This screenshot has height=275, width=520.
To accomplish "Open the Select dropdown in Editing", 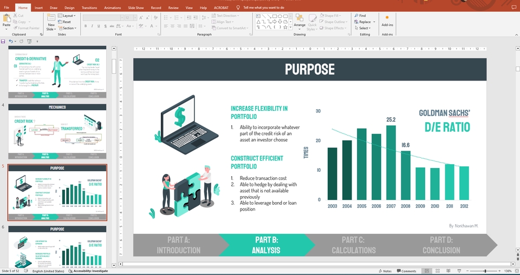I will click(x=362, y=28).
